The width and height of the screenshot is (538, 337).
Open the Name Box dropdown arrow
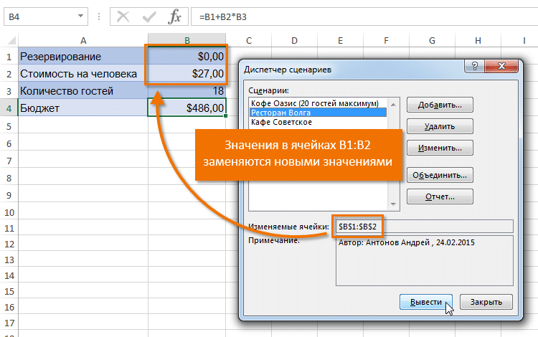(80, 16)
